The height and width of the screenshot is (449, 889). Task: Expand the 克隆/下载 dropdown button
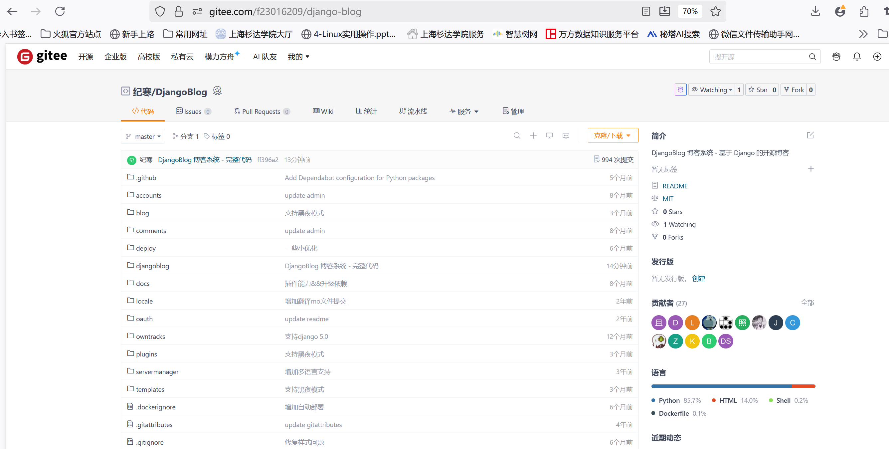coord(613,135)
